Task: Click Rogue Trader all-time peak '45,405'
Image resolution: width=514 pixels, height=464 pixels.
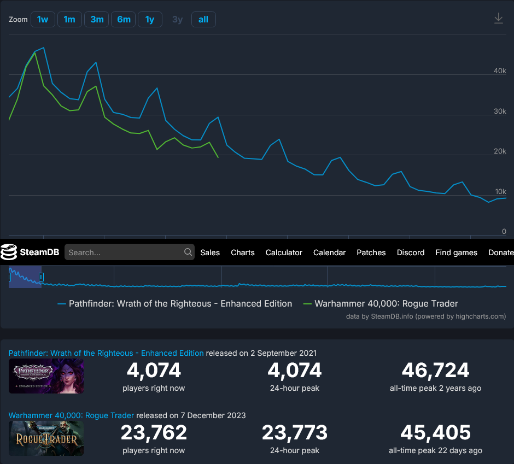Action: 435,433
